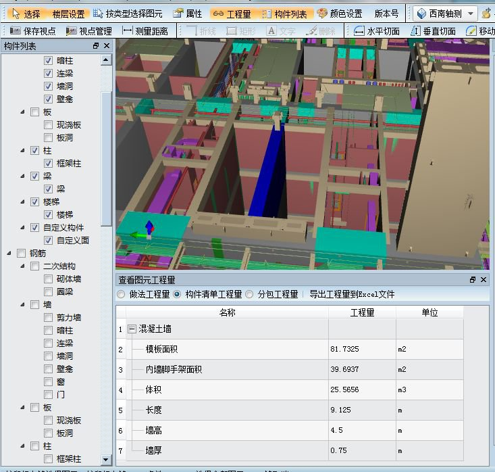Click the 删除 delete annotation tool
495x472 pixels.
click(x=321, y=31)
